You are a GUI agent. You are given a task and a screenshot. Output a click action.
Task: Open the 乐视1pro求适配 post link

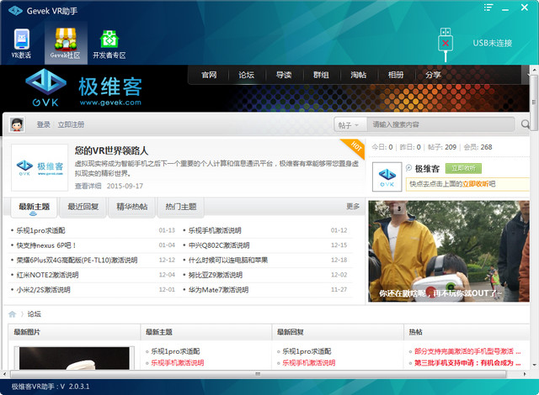[40, 230]
